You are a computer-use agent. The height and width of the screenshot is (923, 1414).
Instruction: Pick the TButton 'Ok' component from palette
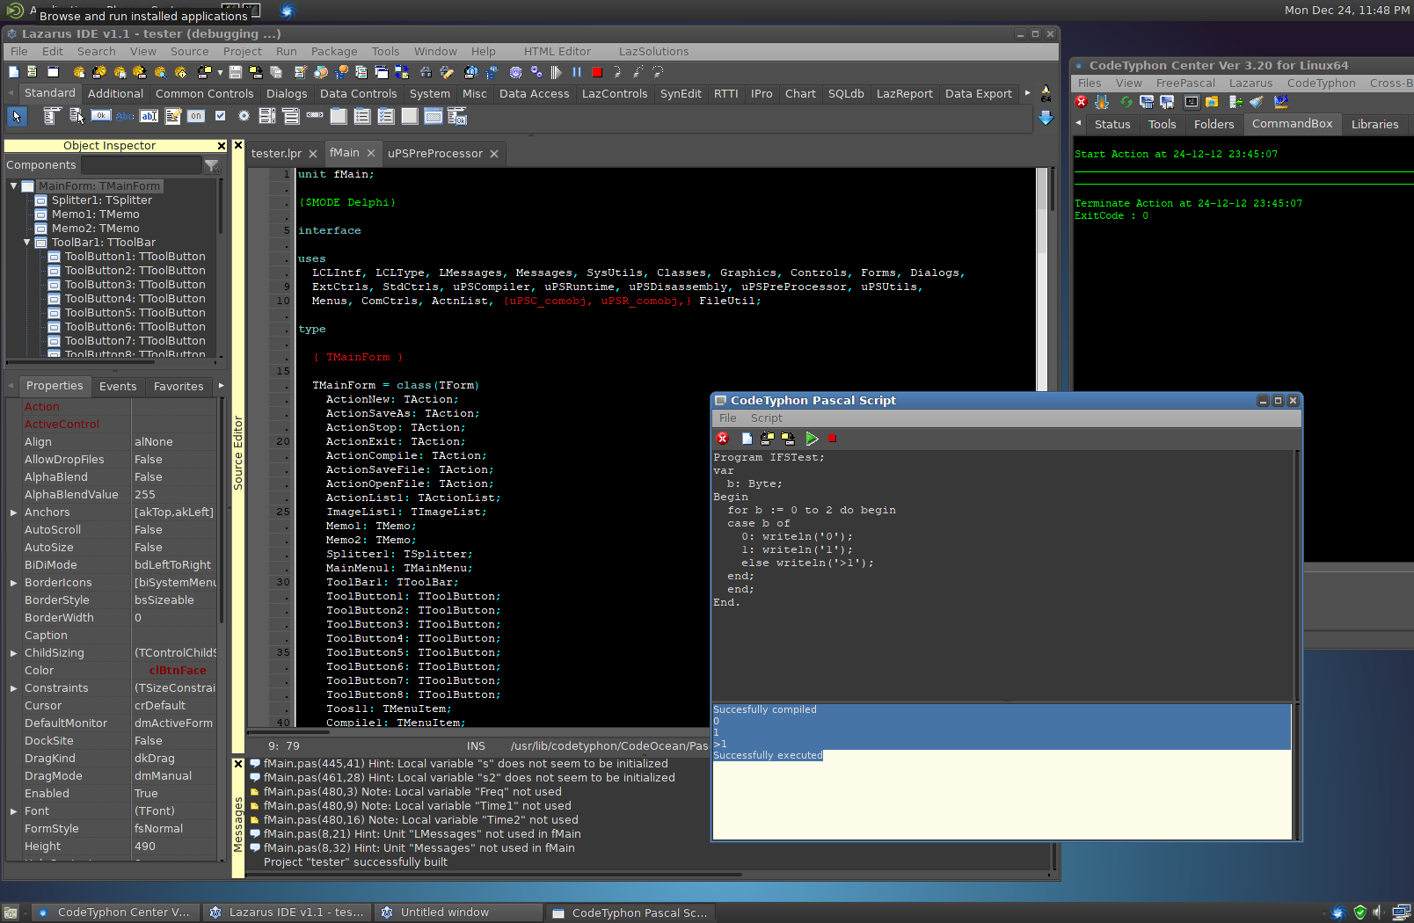pyautogui.click(x=101, y=116)
